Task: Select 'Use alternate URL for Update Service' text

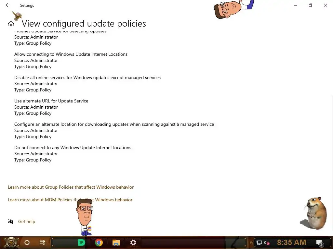Action: click(51, 101)
